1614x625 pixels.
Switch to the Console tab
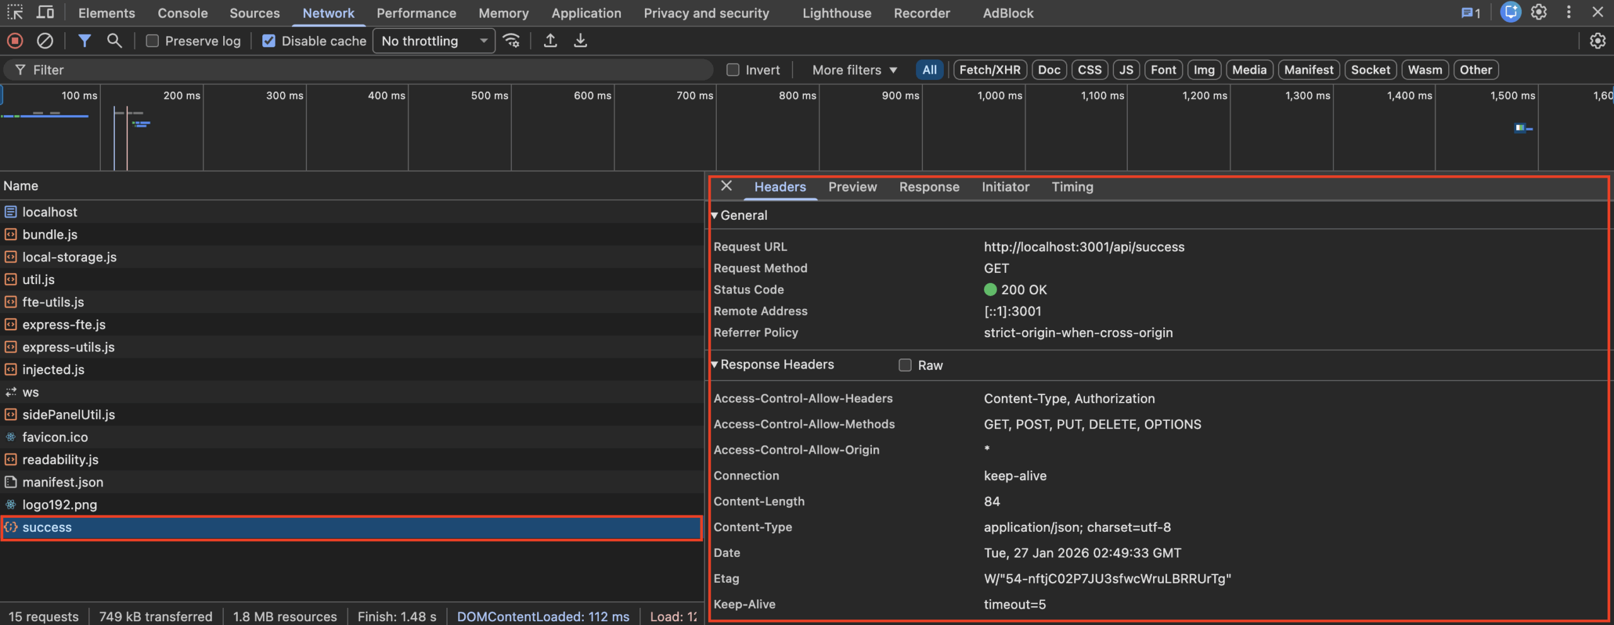(182, 13)
